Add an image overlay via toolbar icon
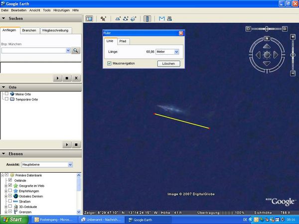Image resolution: width=299 pixels, height=224 pixels. point(134,19)
